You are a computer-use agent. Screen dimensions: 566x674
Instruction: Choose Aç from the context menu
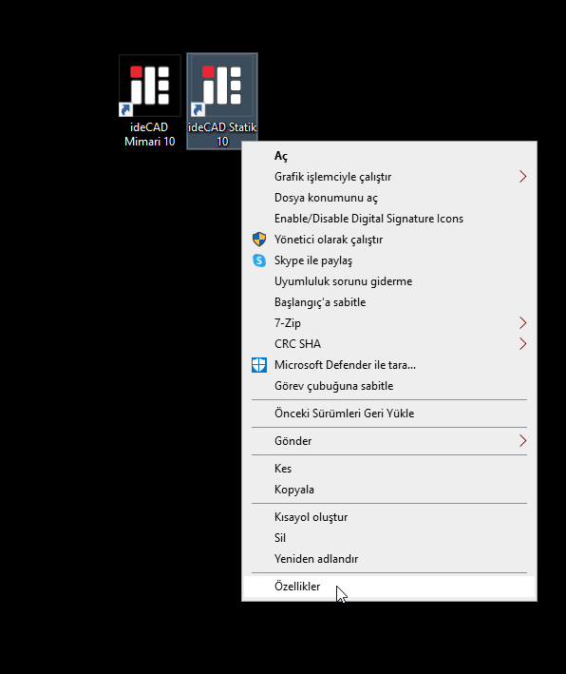point(389,156)
